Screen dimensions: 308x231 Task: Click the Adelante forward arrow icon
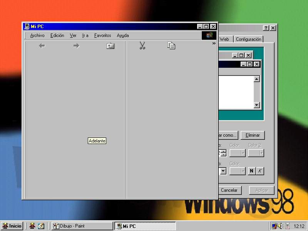(76, 46)
